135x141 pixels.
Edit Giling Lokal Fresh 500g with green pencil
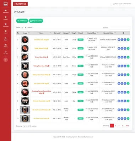click(128, 75)
